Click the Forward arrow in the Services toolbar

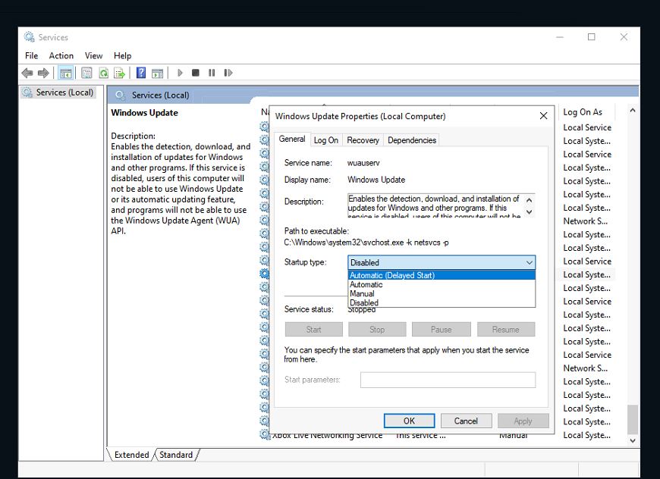point(43,74)
